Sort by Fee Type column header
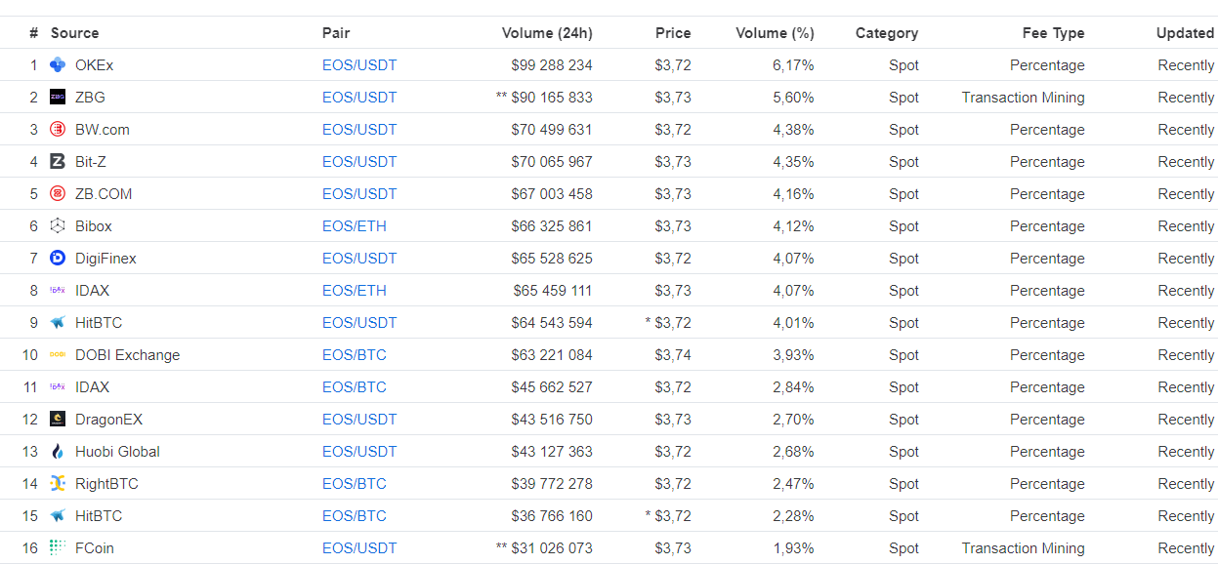The width and height of the screenshot is (1218, 564). [x=1053, y=33]
